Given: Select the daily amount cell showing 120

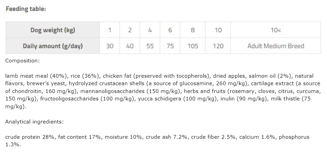Looking at the screenshot, I should (218, 46).
